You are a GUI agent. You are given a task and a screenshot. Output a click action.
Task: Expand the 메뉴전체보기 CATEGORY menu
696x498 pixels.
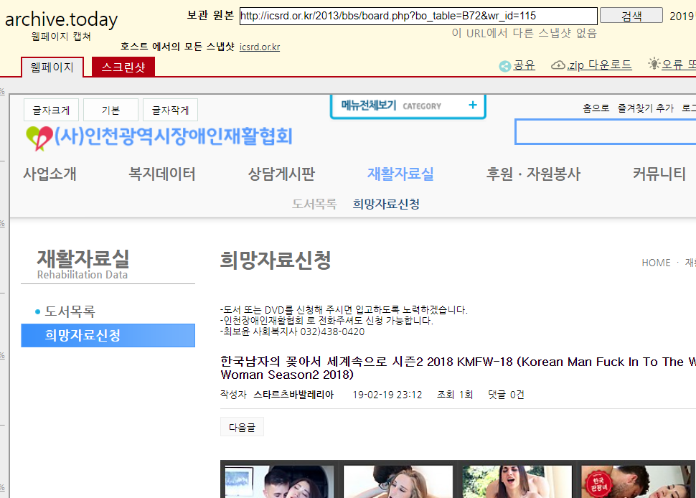click(408, 106)
